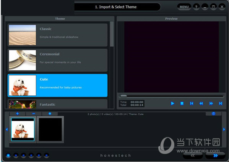This screenshot has height=162, width=229.
Task: Pick the Fantastic theme
Action: click(58, 104)
